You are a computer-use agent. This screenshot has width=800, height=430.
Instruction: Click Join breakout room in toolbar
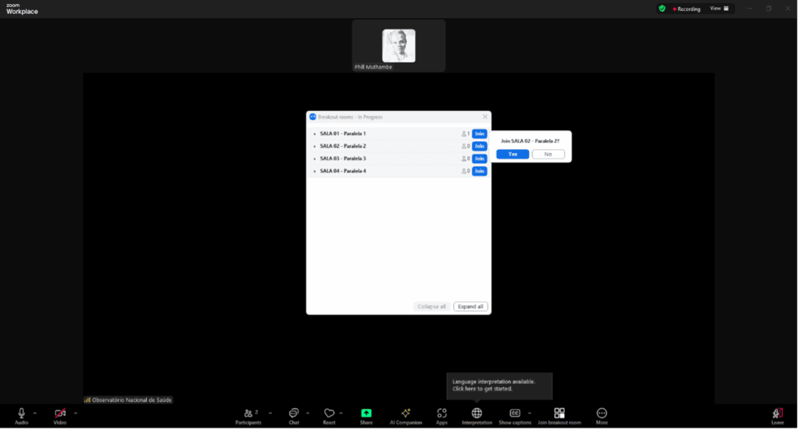point(559,413)
